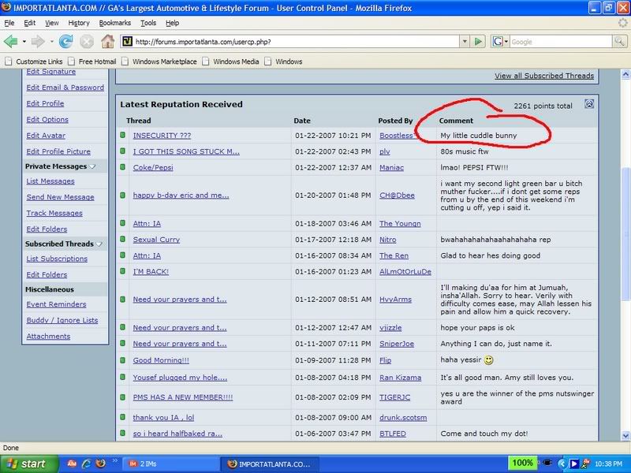Click the green Go arrow beside address bar

point(478,41)
